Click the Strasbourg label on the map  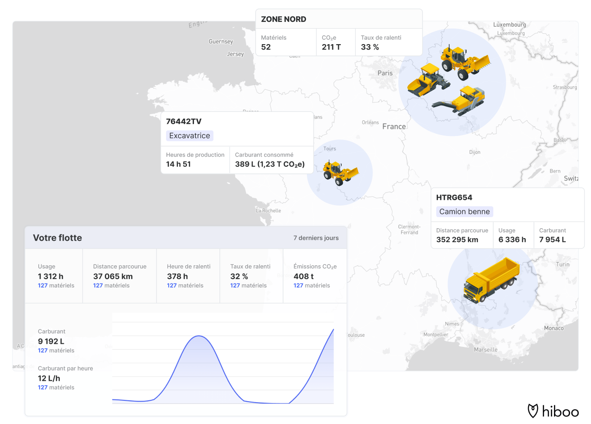tap(565, 87)
